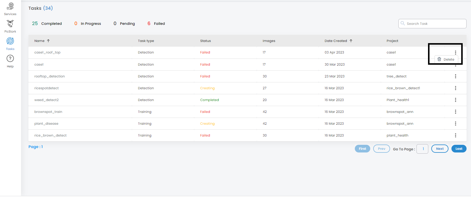Viewport: 471px width, 216px height.
Task: Click the magnifier icon in search box
Action: 403,23
